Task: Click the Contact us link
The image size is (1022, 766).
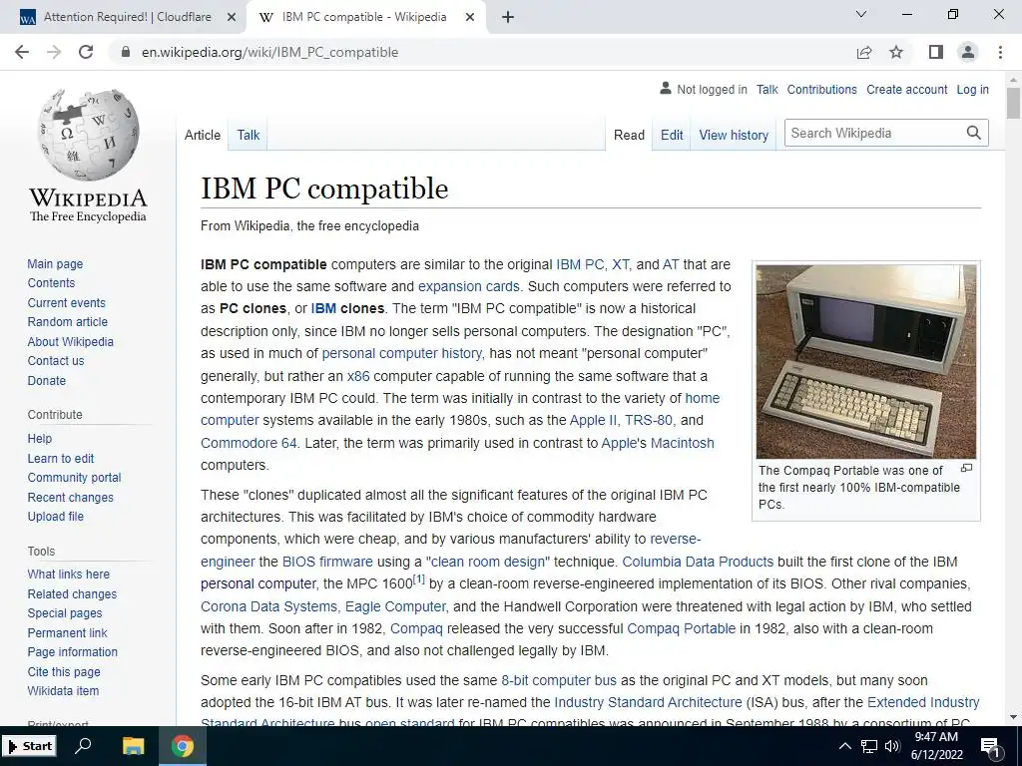Action: [x=56, y=361]
